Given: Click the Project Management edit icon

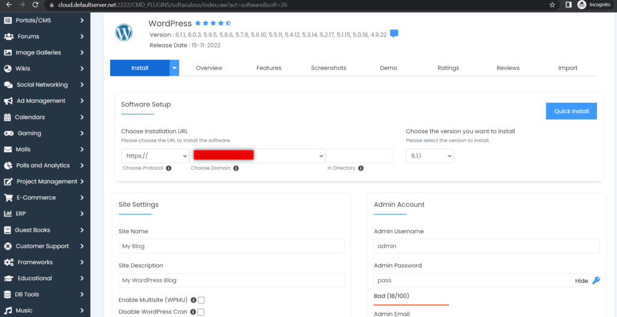Looking at the screenshot, I should (x=8, y=182).
